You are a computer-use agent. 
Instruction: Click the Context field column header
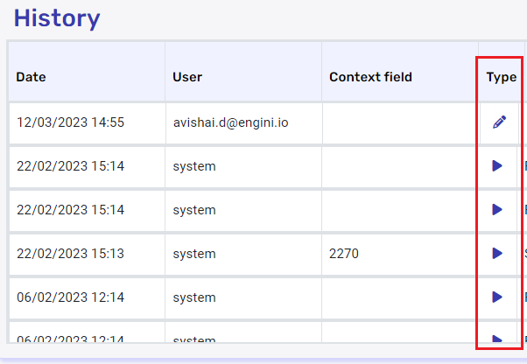coord(370,77)
